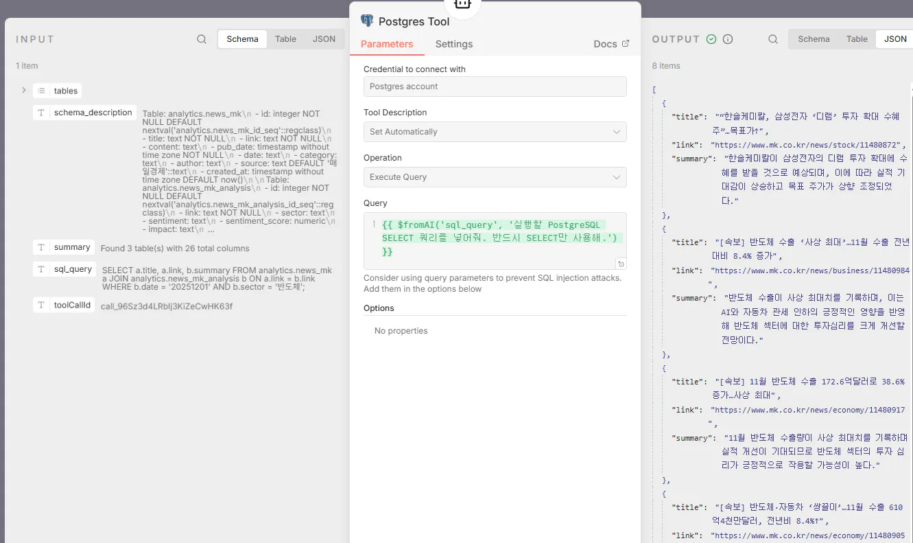Select the summary field pill

click(64, 247)
